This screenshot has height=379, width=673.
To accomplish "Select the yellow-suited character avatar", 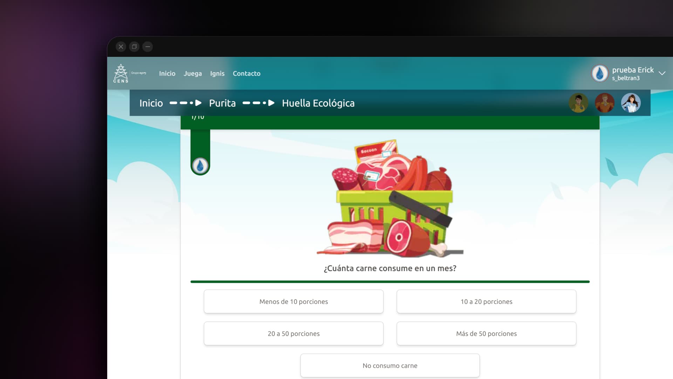I will [578, 103].
